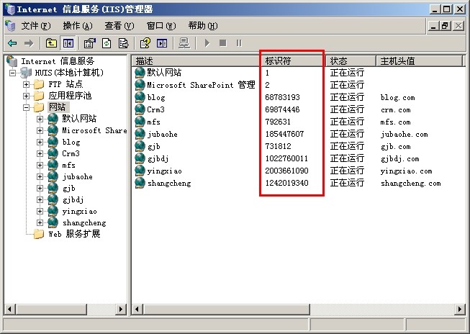Click the 应用程序池 folder icon

point(39,96)
